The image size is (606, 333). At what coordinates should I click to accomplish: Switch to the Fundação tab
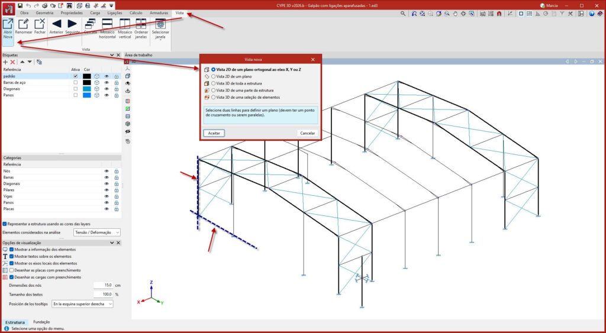[x=41, y=322]
